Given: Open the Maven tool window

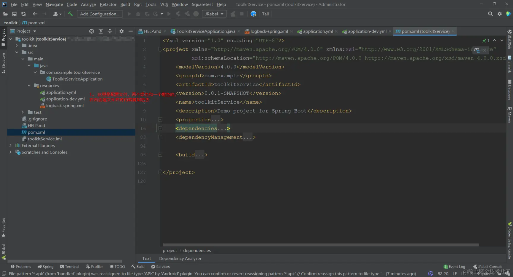Looking at the screenshot, I should pyautogui.click(x=509, y=115).
